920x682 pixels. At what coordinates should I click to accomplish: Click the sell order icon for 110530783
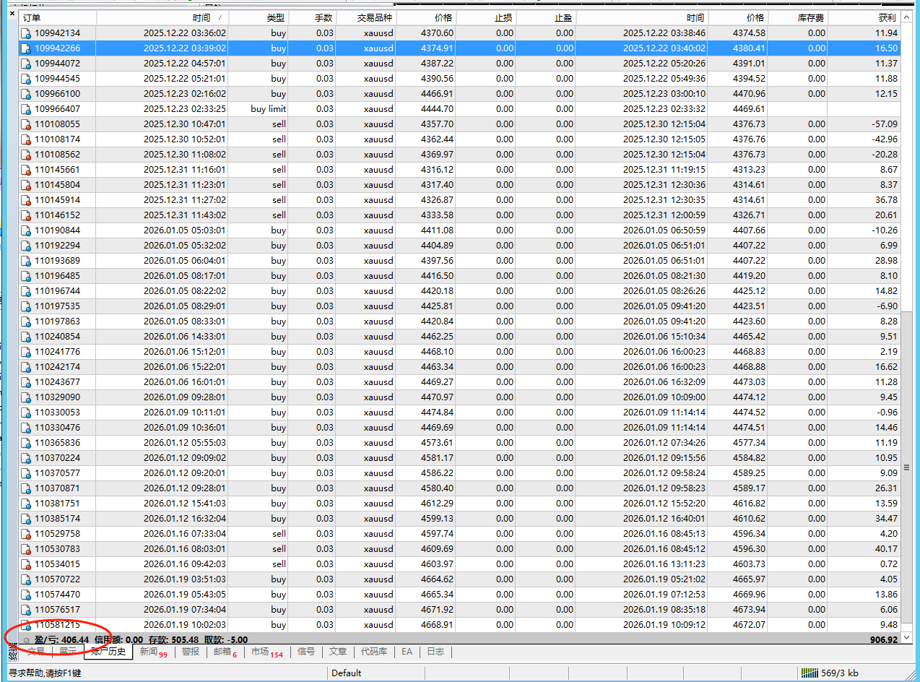[26, 549]
